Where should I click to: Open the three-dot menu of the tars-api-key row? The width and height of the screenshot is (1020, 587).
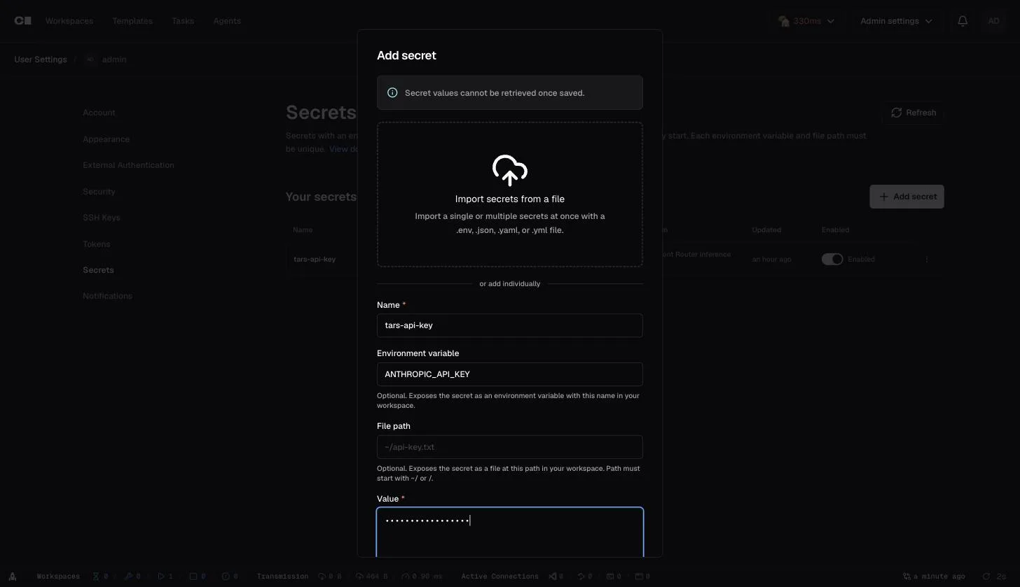coord(927,259)
